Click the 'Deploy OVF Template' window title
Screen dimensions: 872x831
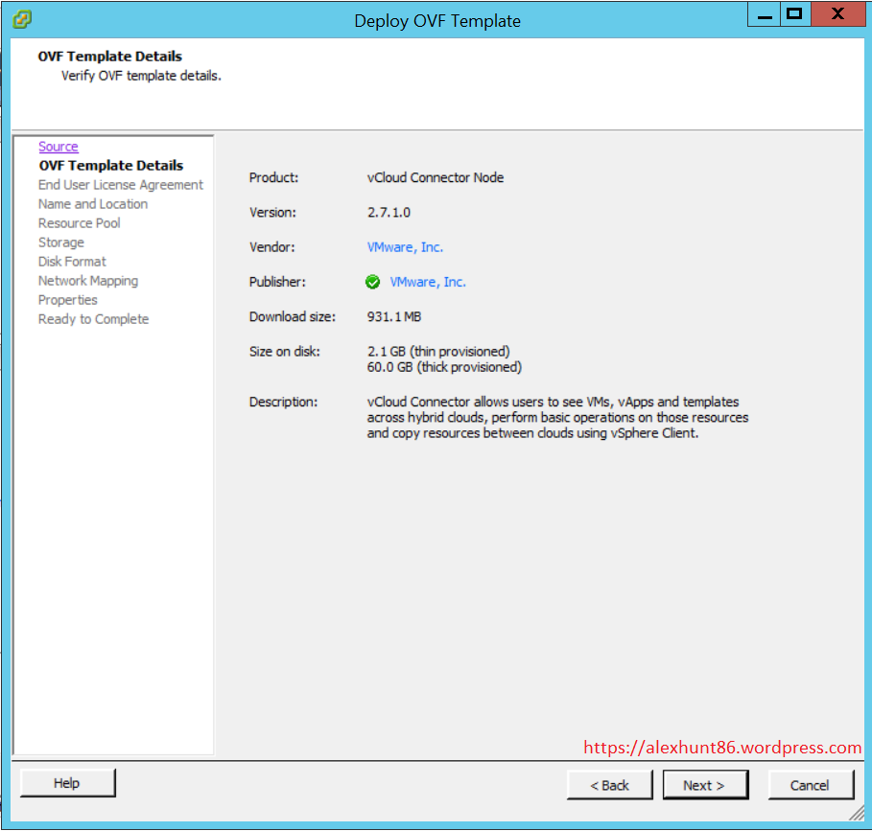point(437,21)
